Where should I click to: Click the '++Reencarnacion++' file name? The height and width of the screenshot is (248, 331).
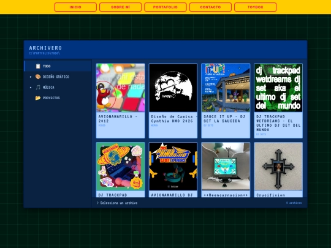click(x=226, y=195)
